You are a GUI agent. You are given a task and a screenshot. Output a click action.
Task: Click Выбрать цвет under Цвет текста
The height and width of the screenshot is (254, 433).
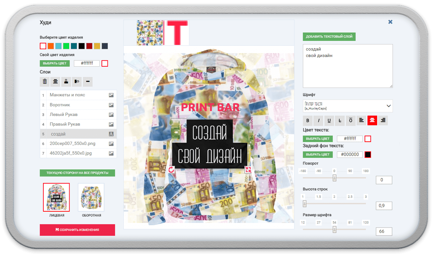(318, 139)
